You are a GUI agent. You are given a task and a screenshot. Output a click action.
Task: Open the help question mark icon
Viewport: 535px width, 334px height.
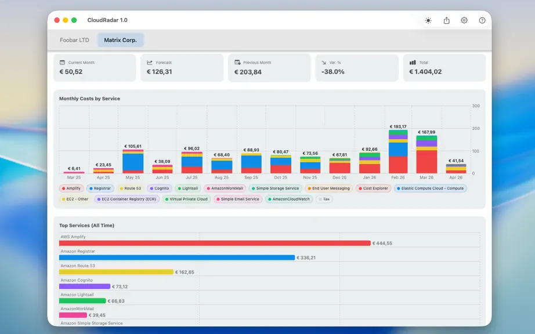tap(482, 20)
